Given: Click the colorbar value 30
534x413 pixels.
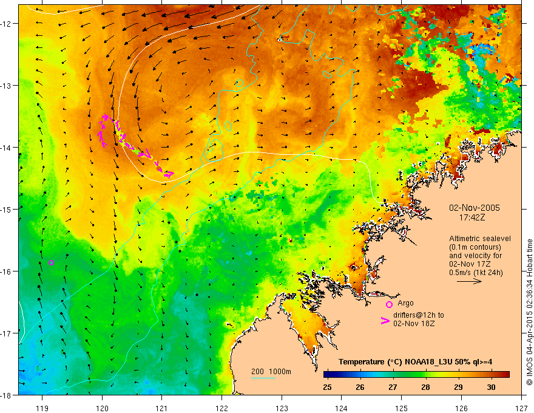Looking at the screenshot, I should (x=491, y=387).
